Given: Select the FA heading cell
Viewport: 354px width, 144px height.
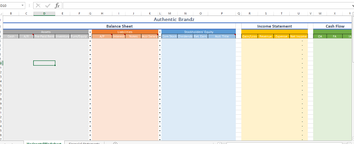Looking at the screenshot, I should [x=335, y=36].
